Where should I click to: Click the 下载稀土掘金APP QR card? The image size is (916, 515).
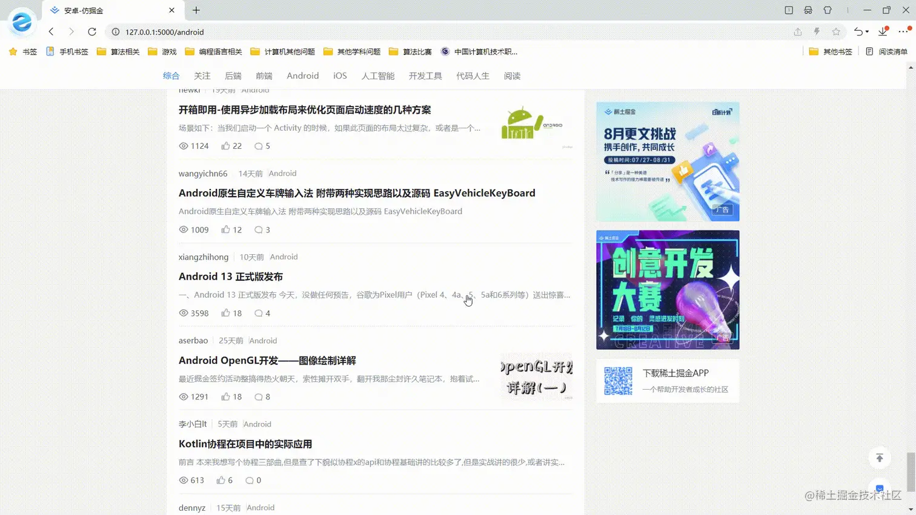point(668,381)
